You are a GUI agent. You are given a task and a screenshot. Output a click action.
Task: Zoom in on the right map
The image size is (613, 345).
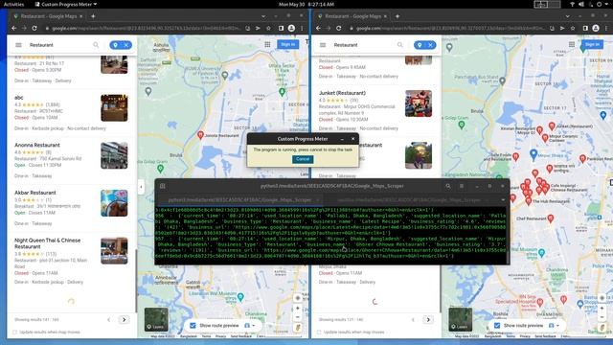[602, 309]
